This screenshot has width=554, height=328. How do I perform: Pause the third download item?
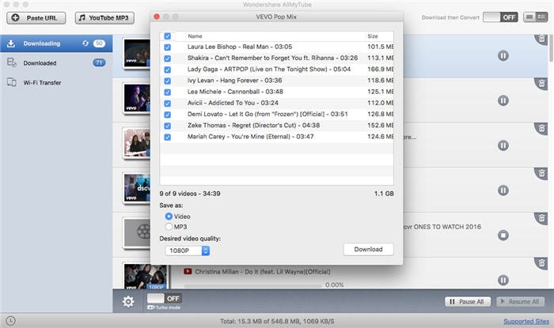point(503,145)
